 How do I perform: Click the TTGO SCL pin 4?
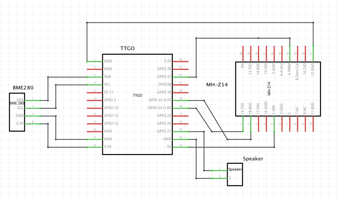(94, 84)
